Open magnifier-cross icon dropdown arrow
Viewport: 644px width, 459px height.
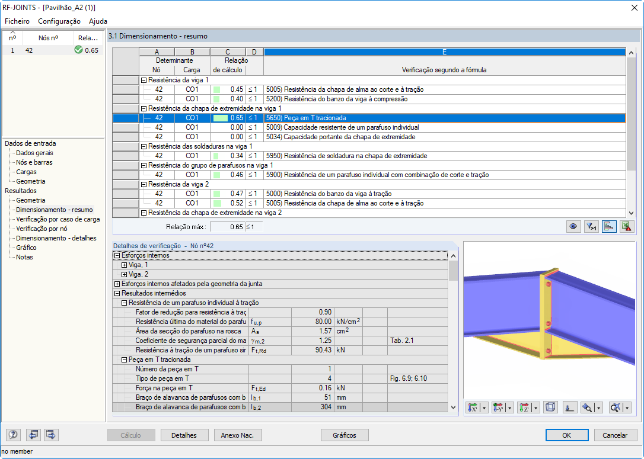pos(627,407)
